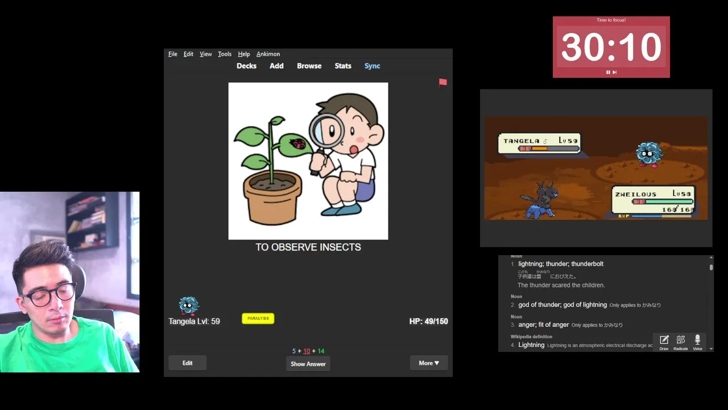This screenshot has height=410, width=728.
Task: Click Zweilous's HP bar in game
Action: (x=663, y=202)
